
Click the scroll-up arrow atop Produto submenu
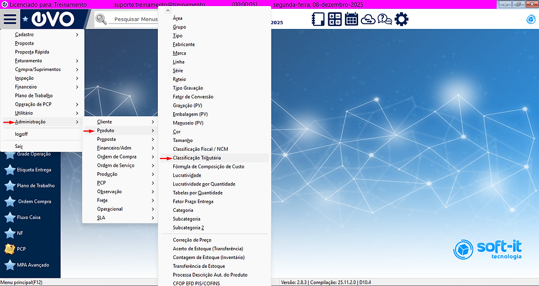168,10
